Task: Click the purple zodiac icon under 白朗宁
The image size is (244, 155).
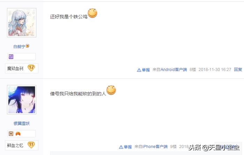Action: pos(11,56)
